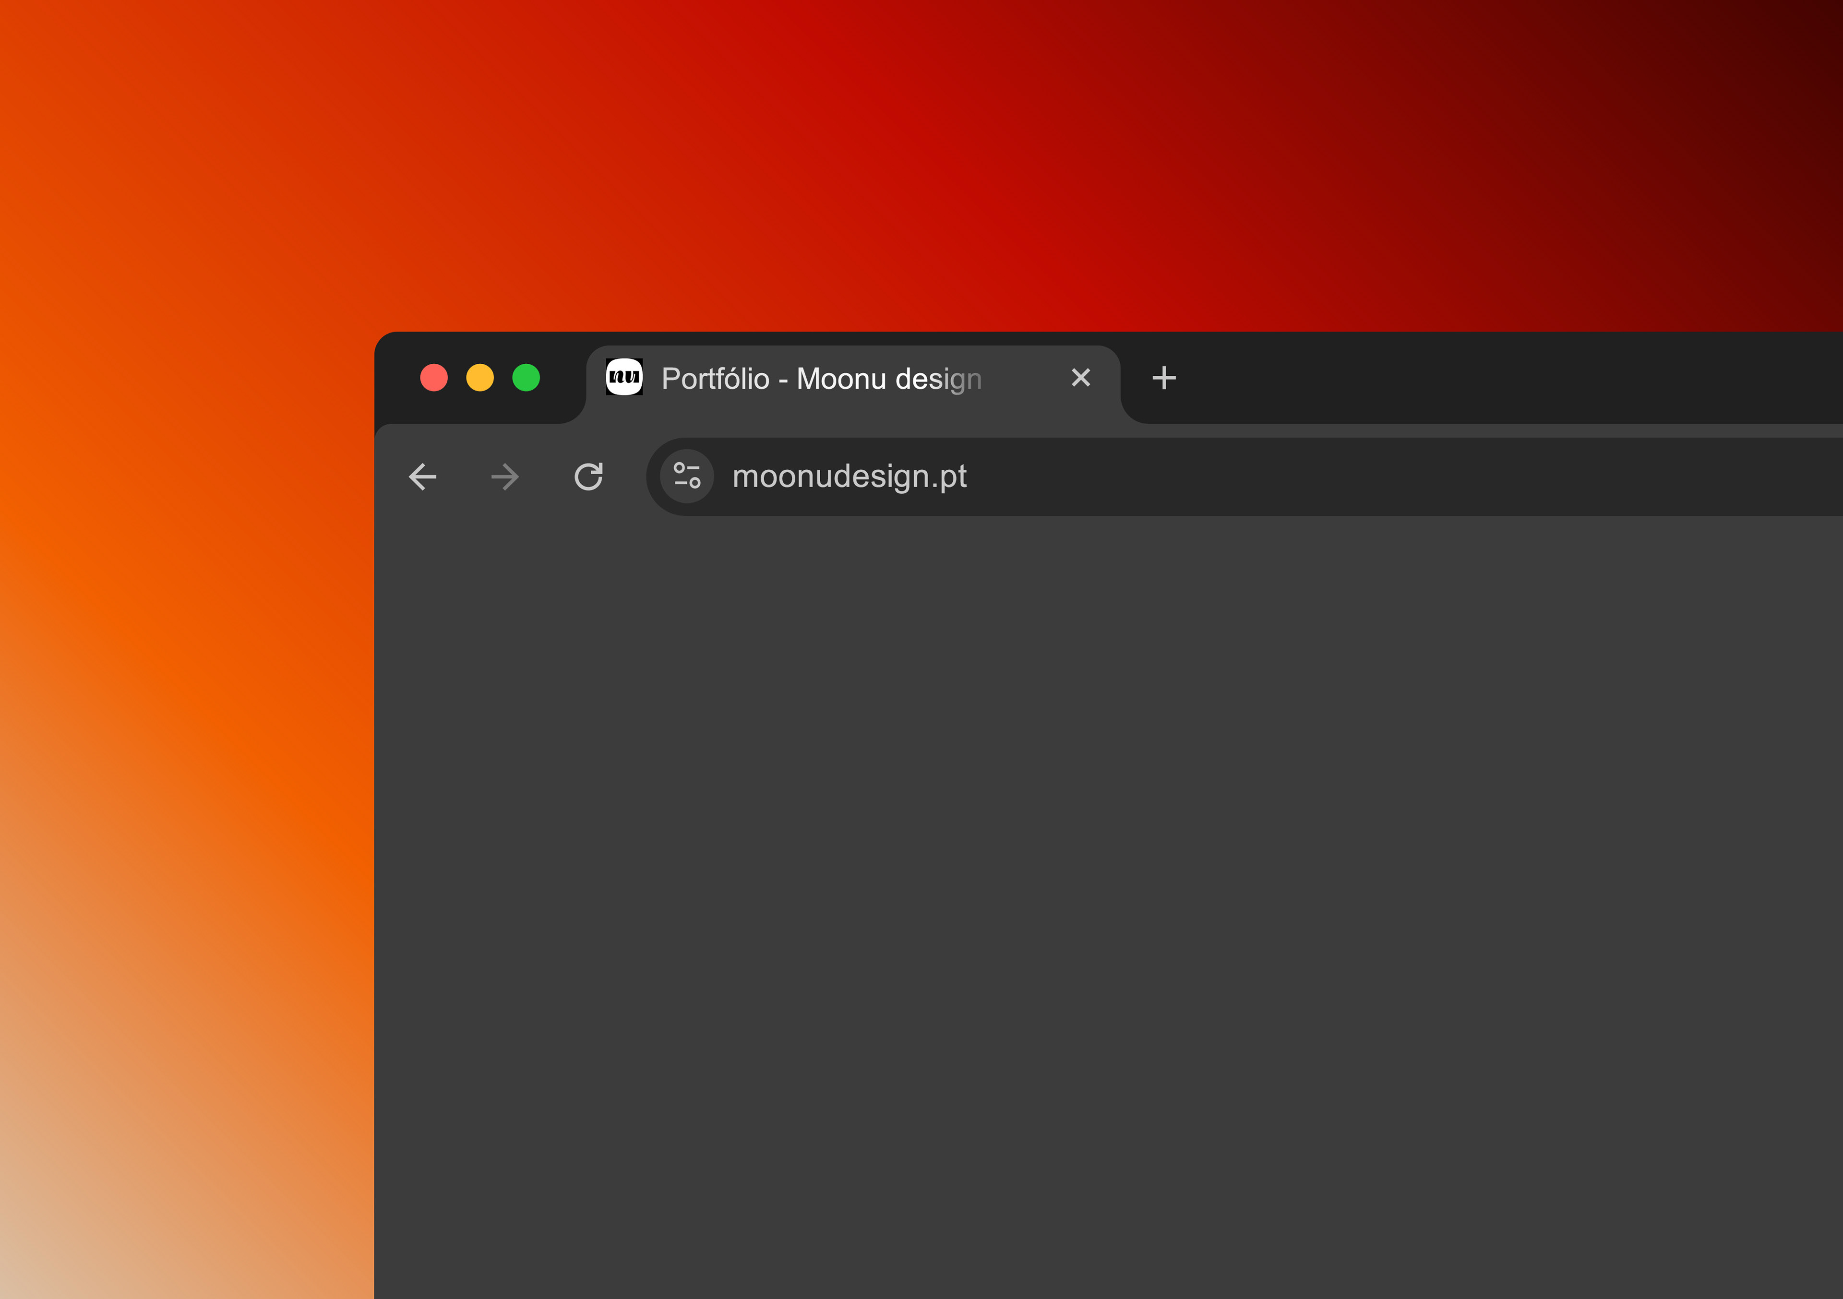Click the Moonu 'nu' favicon on the tab

click(x=624, y=377)
